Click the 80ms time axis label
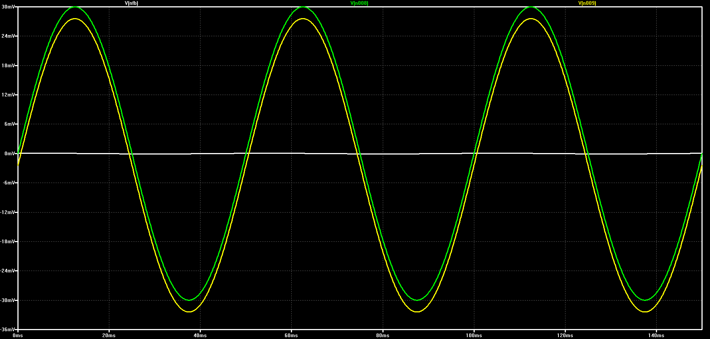The width and height of the screenshot is (710, 339). click(x=382, y=336)
